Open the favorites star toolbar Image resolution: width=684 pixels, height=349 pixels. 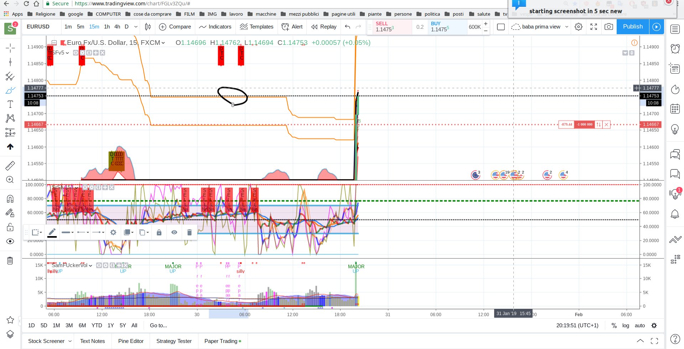tap(10, 320)
